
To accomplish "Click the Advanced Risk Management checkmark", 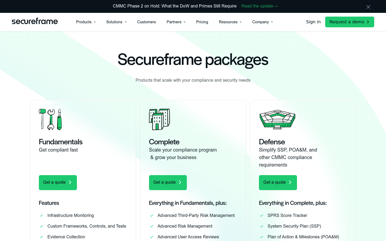I will tap(152, 226).
